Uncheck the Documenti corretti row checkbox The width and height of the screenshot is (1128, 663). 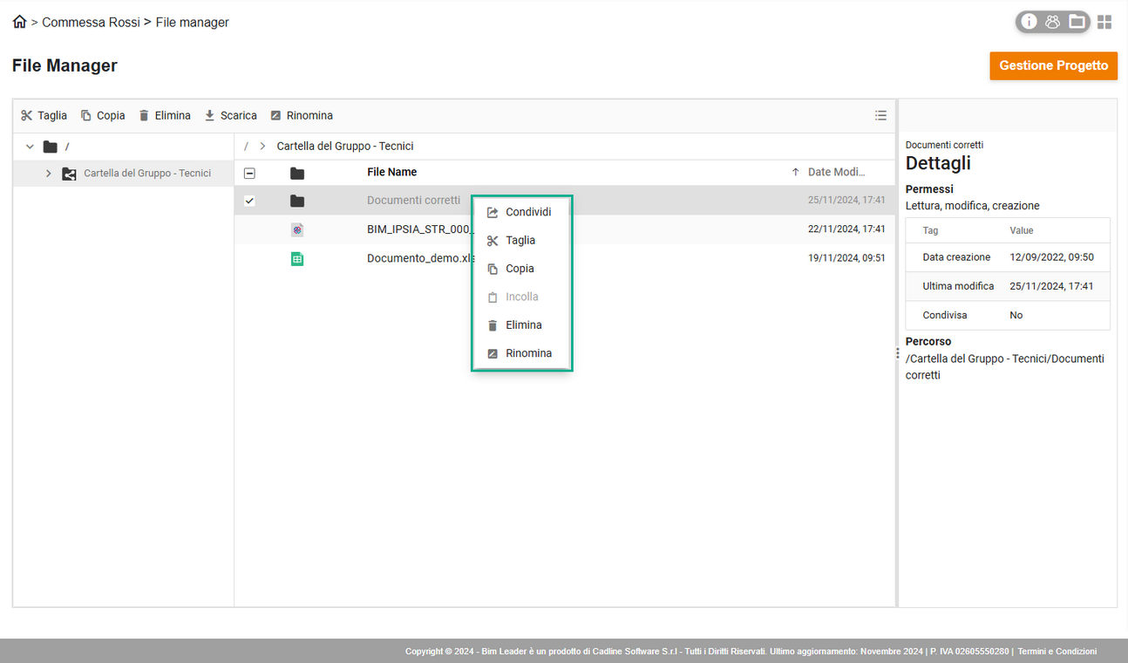tap(249, 201)
